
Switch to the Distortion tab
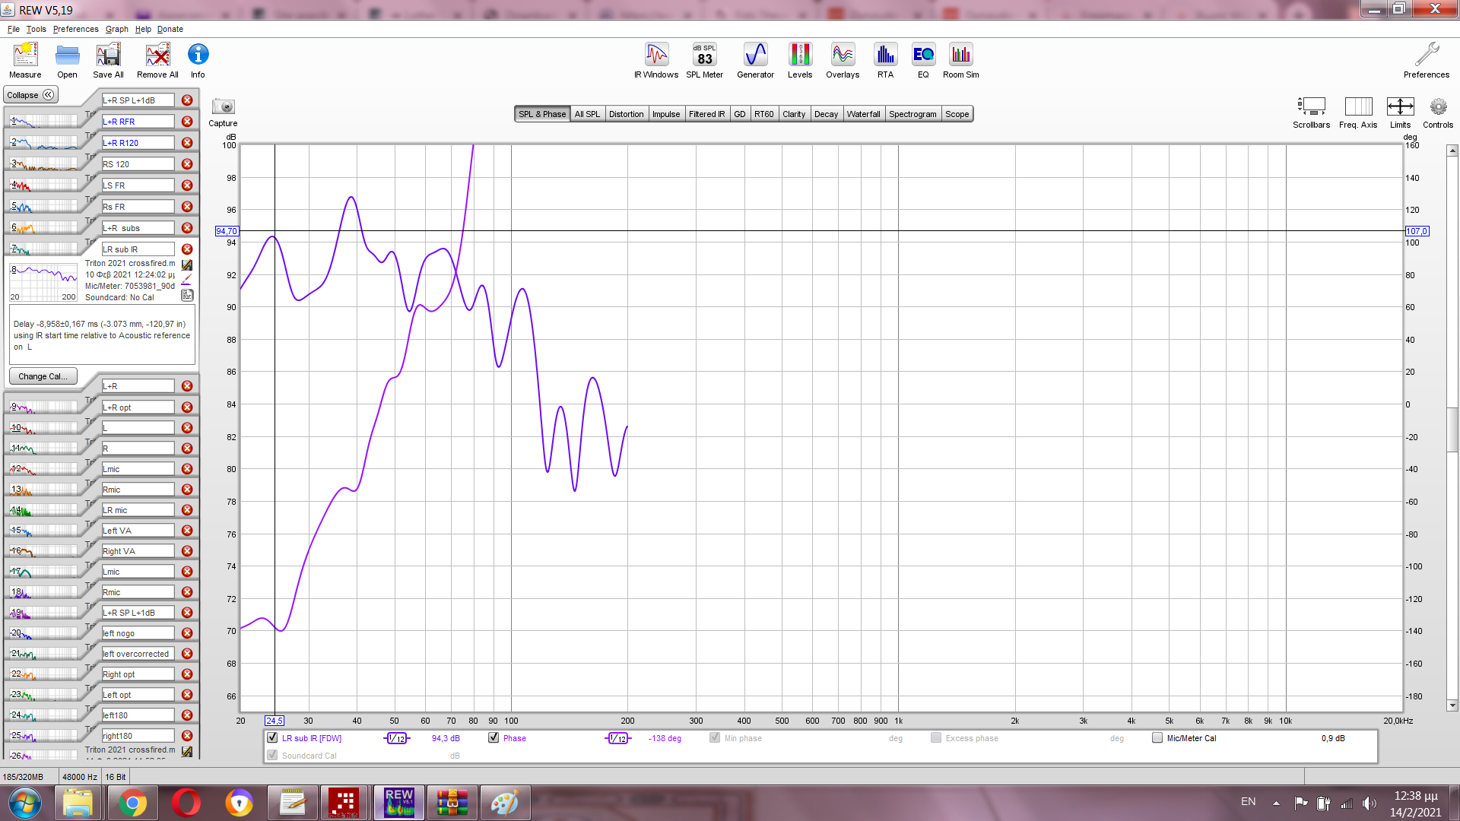pyautogui.click(x=626, y=114)
